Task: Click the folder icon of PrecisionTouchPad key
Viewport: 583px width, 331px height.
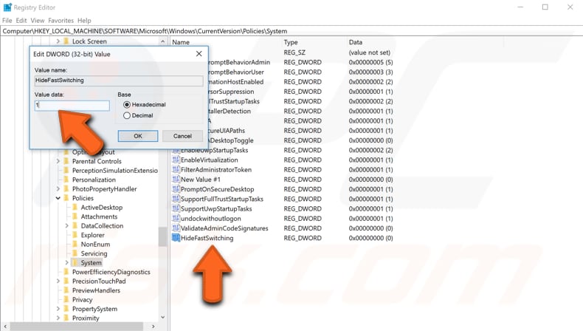Action: point(66,281)
